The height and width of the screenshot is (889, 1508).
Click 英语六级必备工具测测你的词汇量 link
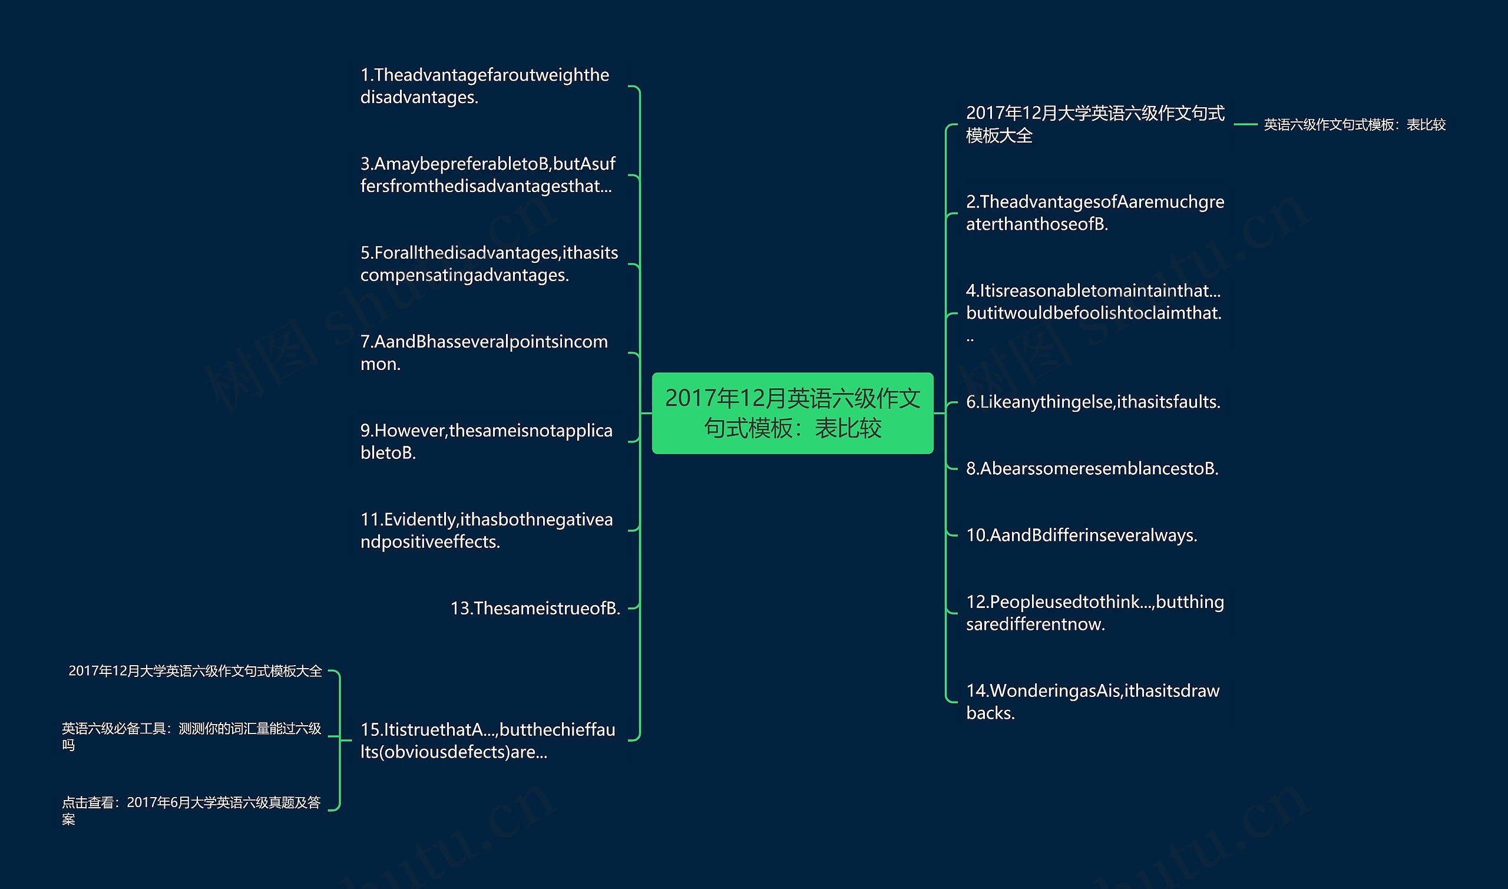[x=171, y=736]
